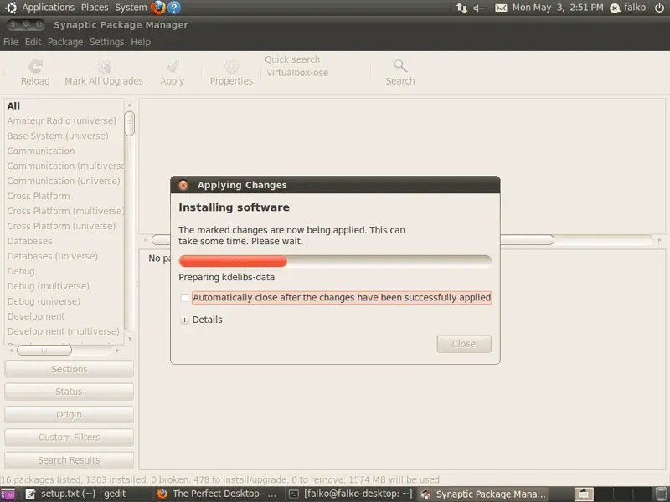Click the Sections button
This screenshot has width=670, height=502.
click(x=69, y=369)
